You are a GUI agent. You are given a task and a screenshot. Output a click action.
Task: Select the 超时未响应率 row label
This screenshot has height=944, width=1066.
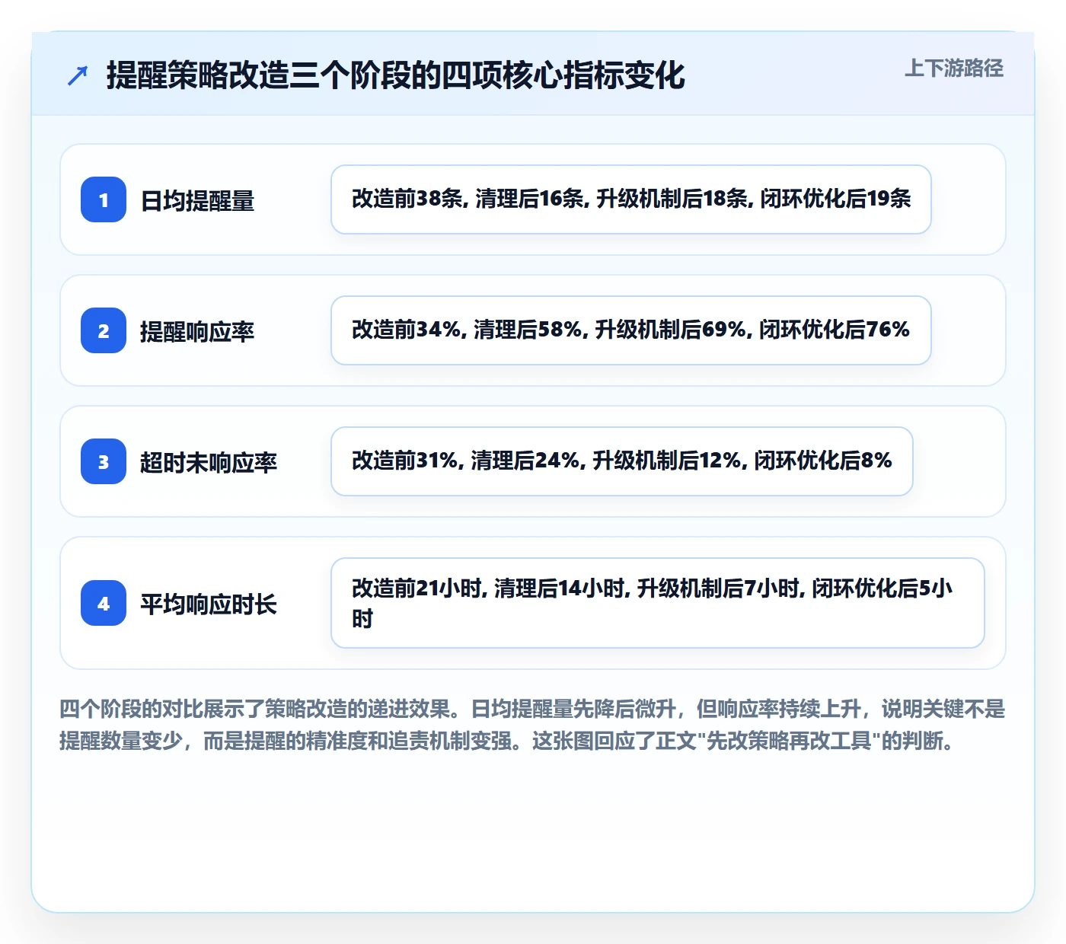point(209,462)
